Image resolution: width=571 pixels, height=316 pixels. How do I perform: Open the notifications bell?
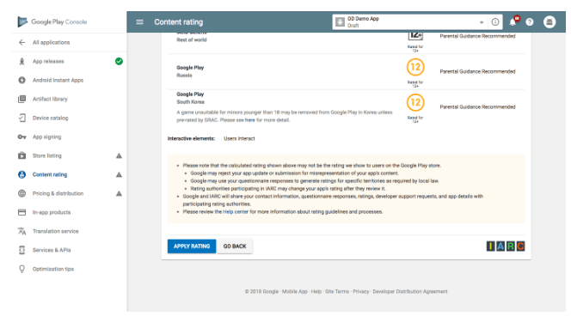[513, 21]
